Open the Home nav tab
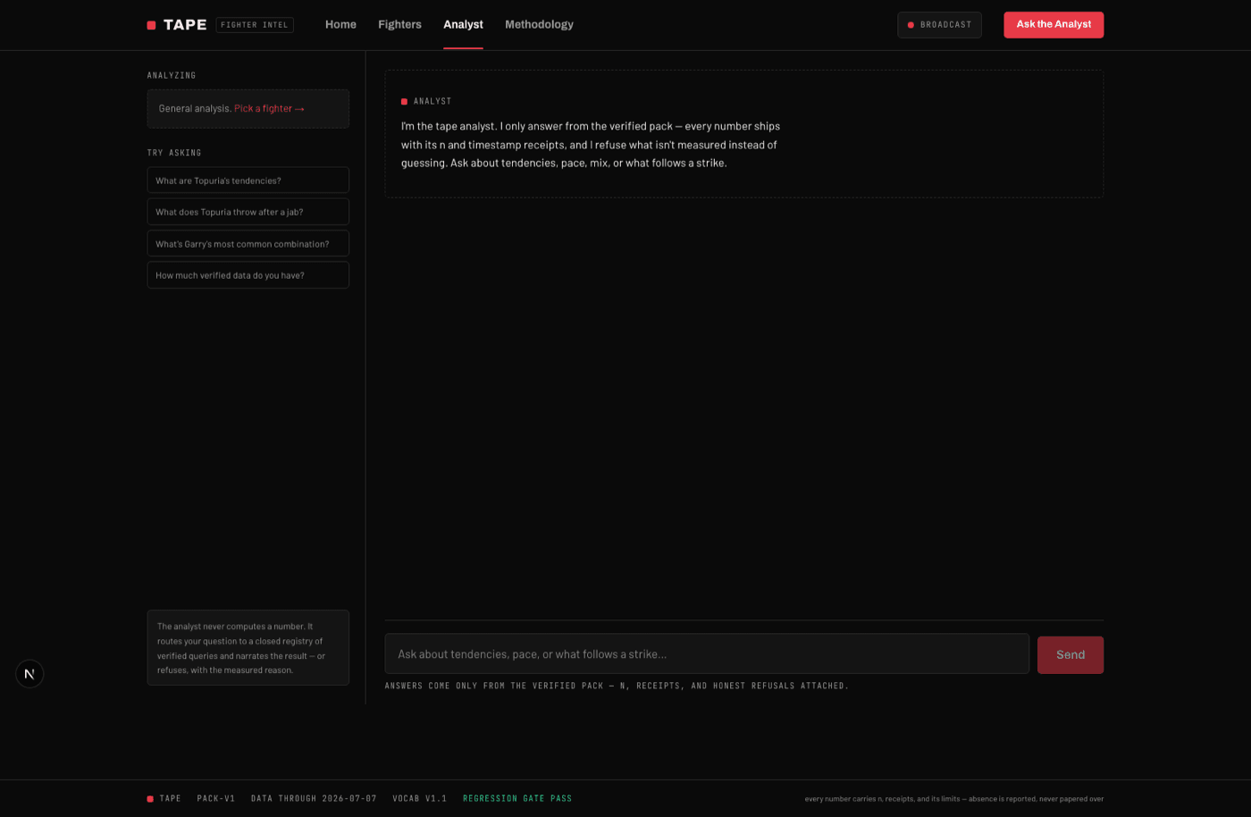Viewport: 1251px width, 817px height. pos(340,25)
